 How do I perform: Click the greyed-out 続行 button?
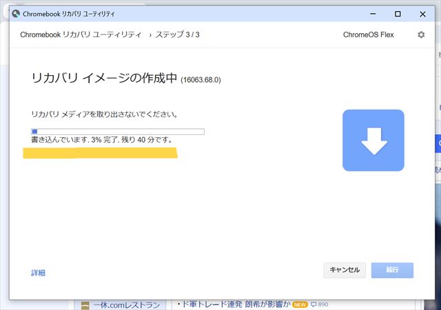pos(392,270)
